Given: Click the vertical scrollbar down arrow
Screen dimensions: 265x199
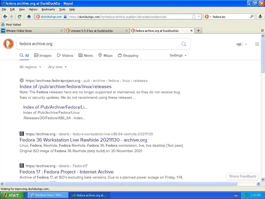Looking at the screenshot, I should point(263,180).
